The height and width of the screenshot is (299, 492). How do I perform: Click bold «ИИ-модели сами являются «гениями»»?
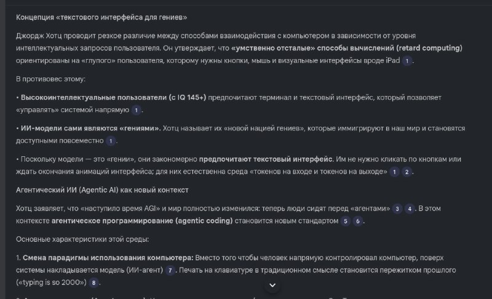[x=91, y=128]
